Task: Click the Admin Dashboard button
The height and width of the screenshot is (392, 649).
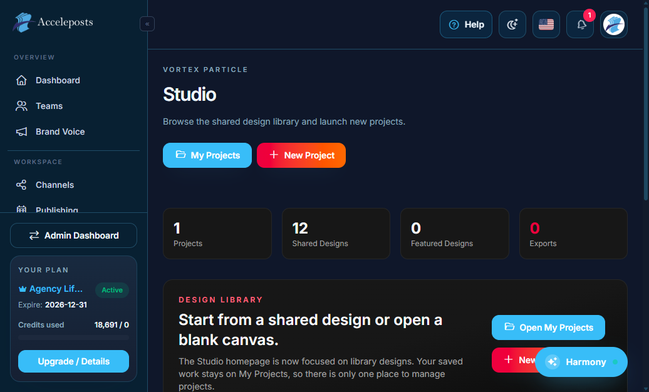Action: 74,235
